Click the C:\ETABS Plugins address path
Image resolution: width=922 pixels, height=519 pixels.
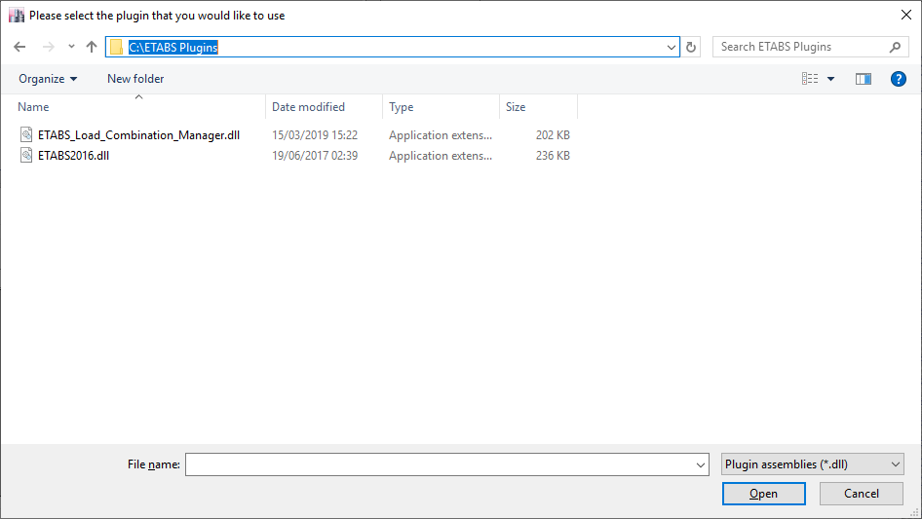173,47
